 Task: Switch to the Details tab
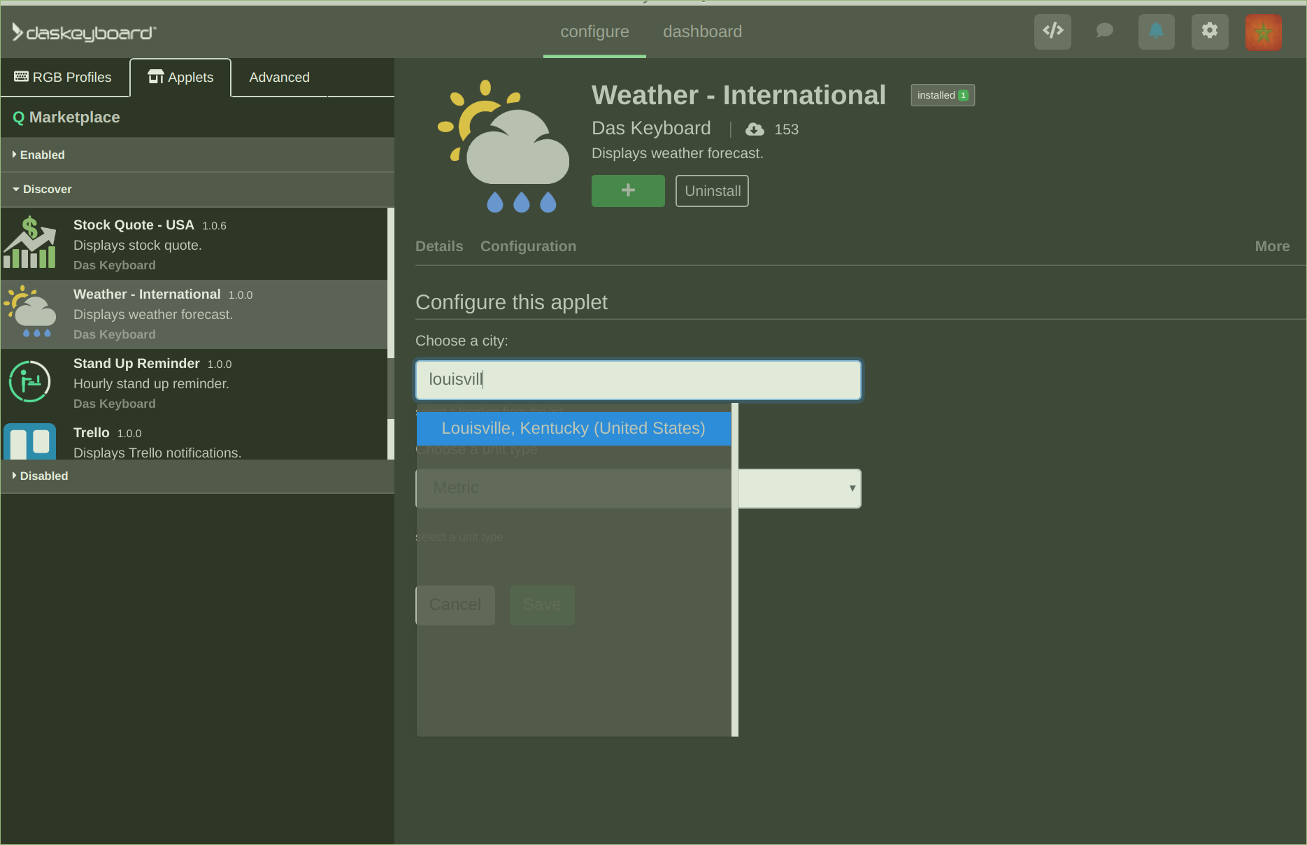tap(438, 246)
